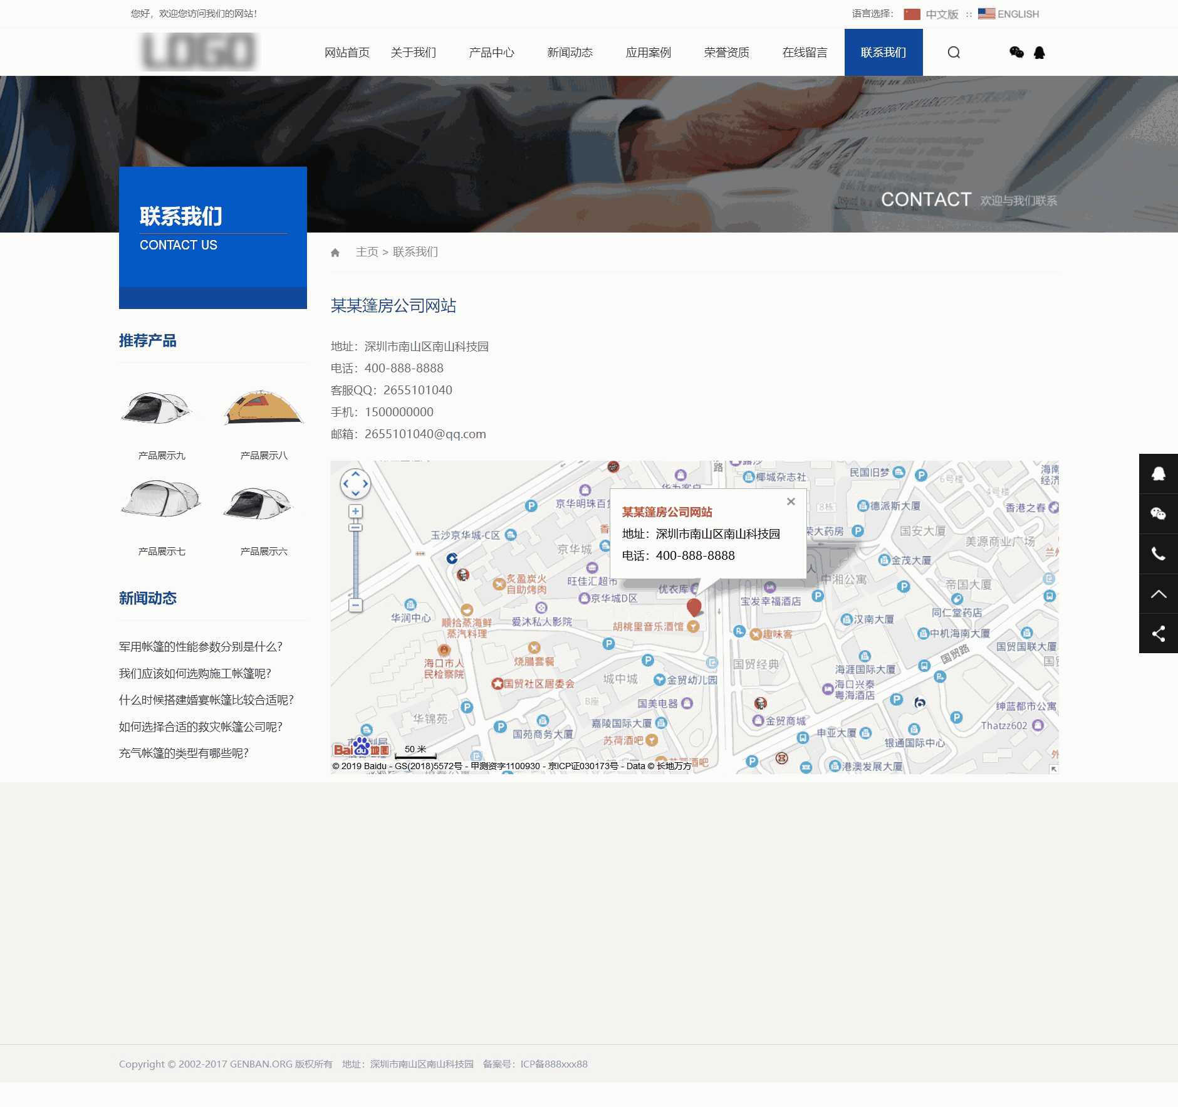
Task: Click the map zoom level slider
Action: 355,564
